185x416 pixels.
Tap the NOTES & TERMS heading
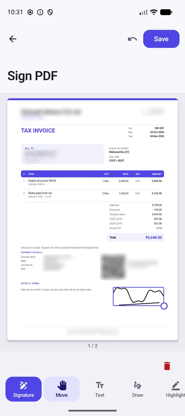(30, 284)
